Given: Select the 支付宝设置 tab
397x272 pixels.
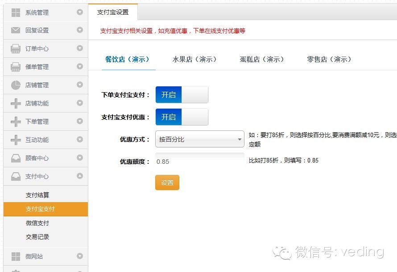Looking at the screenshot, I should point(113,12).
